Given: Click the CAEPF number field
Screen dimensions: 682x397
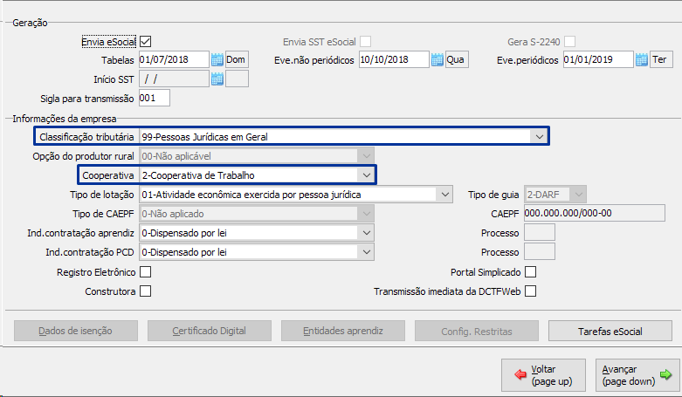Looking at the screenshot, I should pos(595,213).
